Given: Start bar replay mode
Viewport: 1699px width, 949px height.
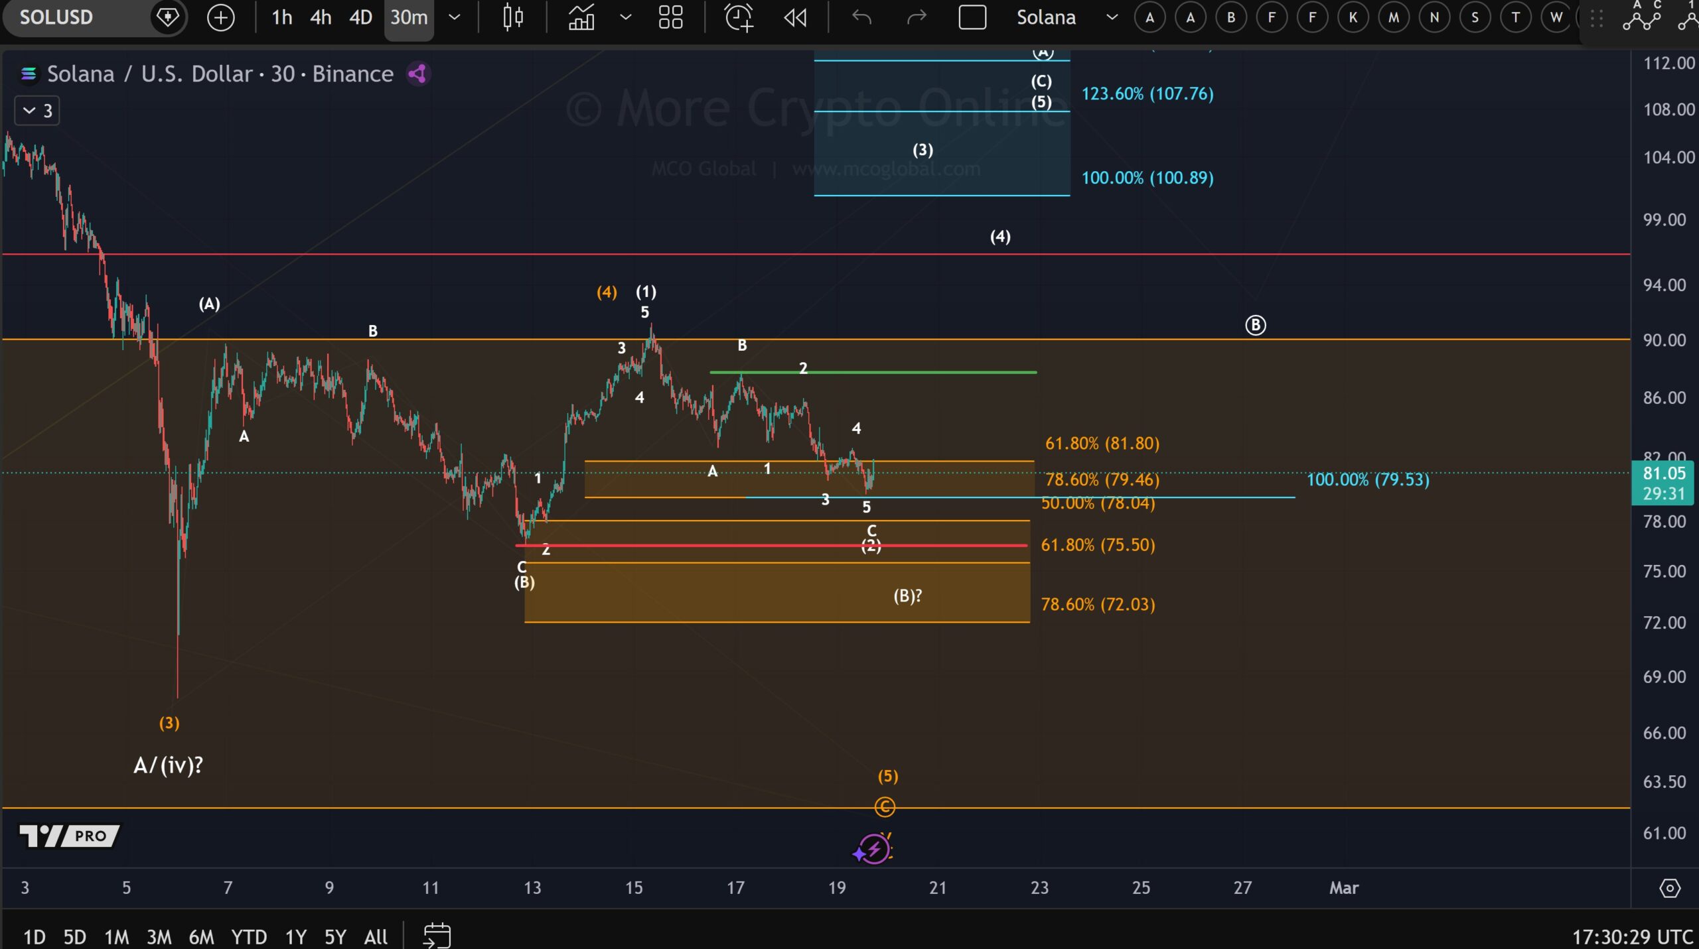Looking at the screenshot, I should 795,18.
